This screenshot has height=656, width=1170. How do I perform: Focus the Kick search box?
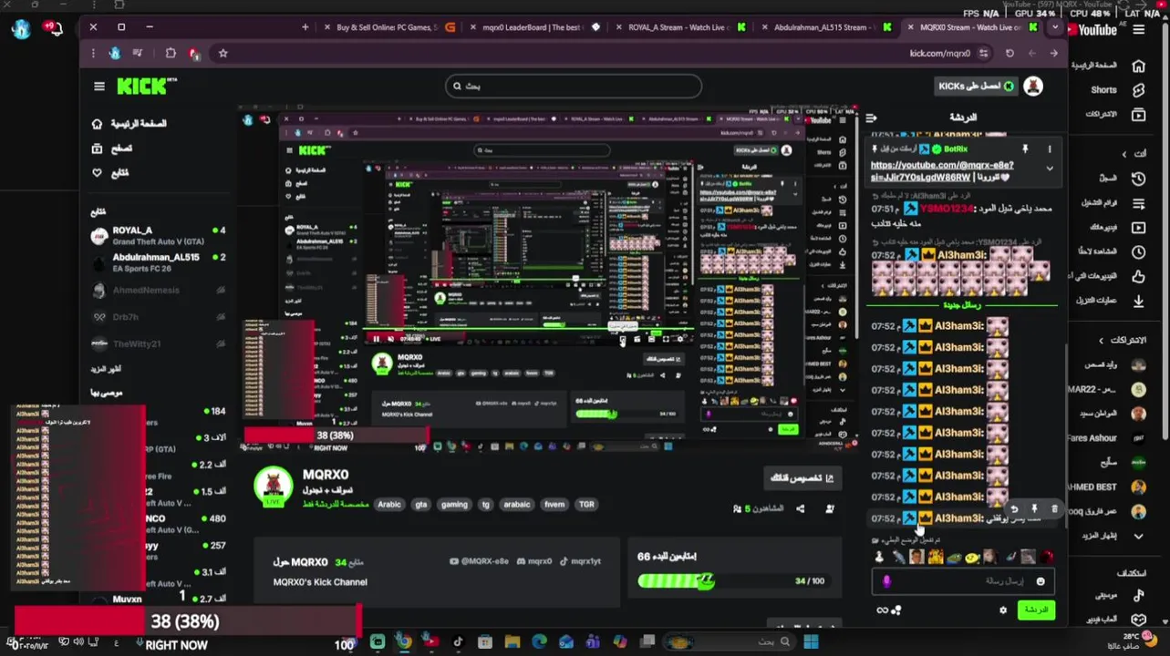tap(574, 87)
